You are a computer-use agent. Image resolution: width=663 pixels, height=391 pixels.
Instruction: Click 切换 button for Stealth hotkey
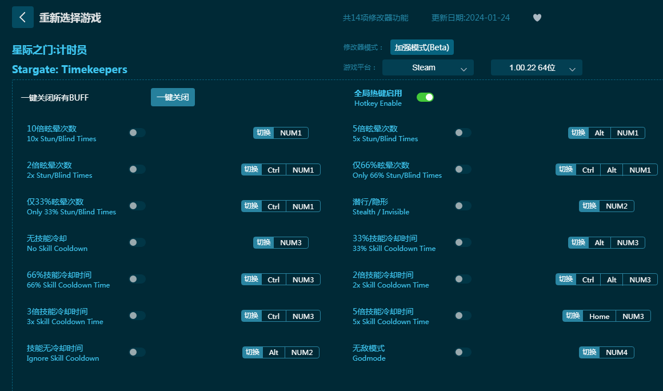[589, 206]
